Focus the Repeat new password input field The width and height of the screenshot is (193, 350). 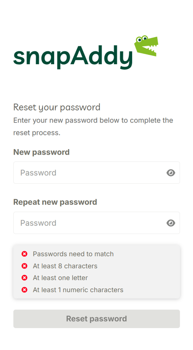(96, 223)
